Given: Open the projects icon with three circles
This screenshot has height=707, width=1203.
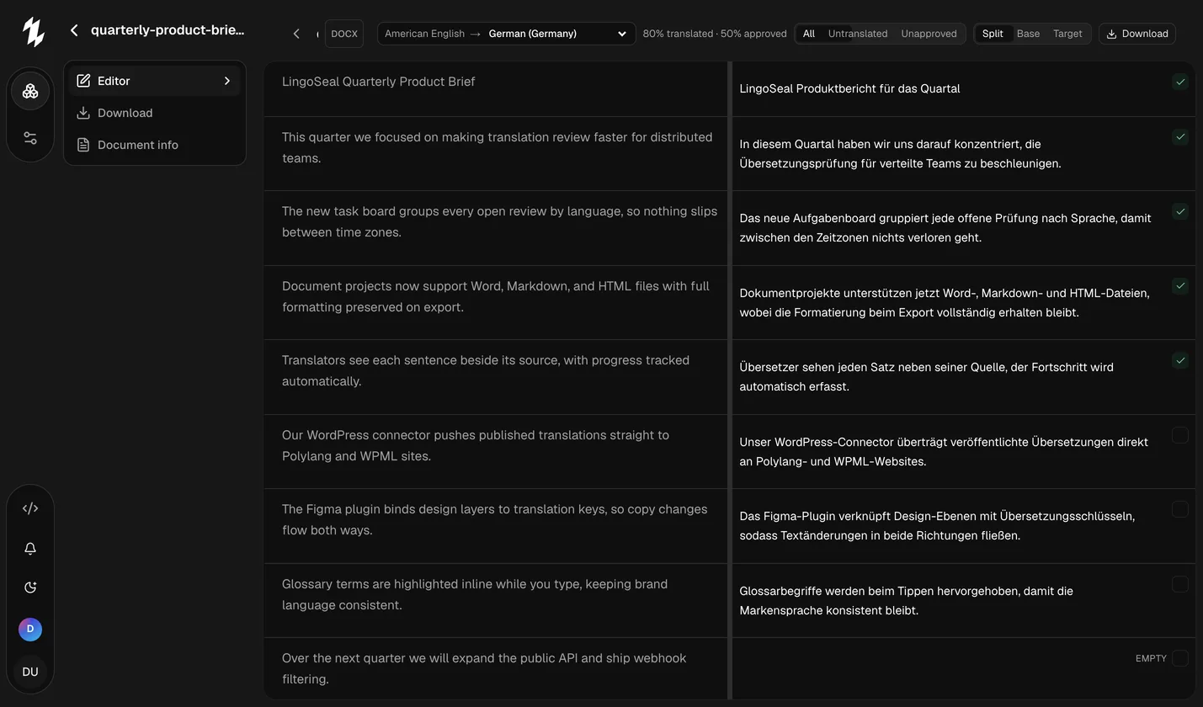Looking at the screenshot, I should [30, 91].
